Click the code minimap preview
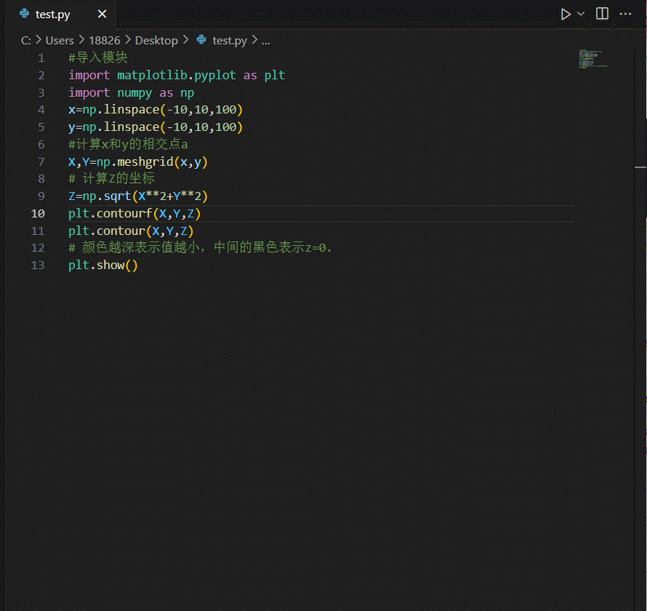Image resolution: width=647 pixels, height=611 pixels. [593, 59]
